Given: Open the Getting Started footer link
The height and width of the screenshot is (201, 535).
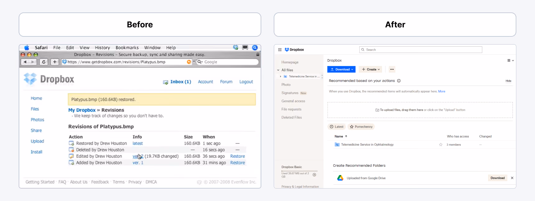Looking at the screenshot, I should 40,182.
